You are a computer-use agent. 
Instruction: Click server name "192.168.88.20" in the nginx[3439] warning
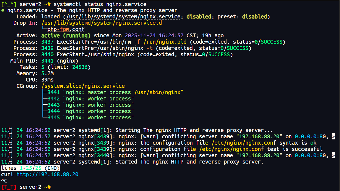coord(259,137)
